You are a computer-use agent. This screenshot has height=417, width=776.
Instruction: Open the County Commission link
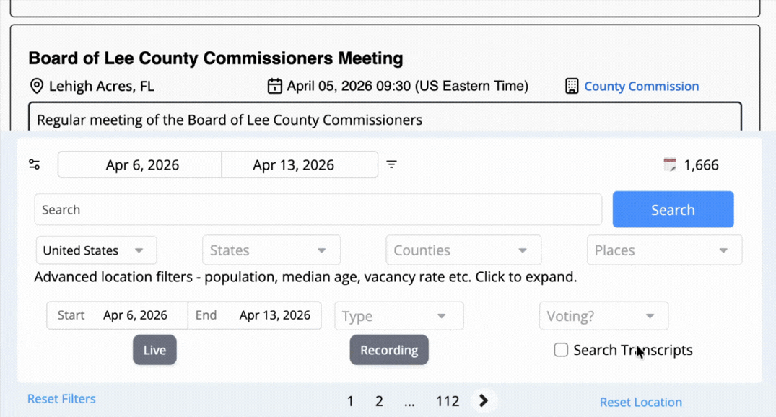(641, 86)
